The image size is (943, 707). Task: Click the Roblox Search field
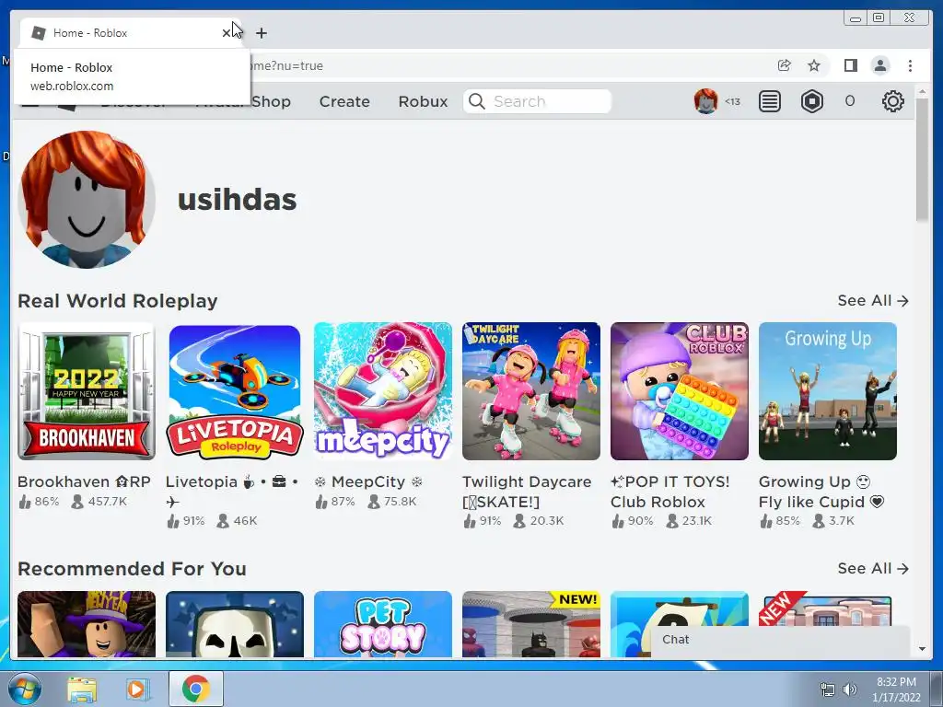pyautogui.click(x=537, y=101)
